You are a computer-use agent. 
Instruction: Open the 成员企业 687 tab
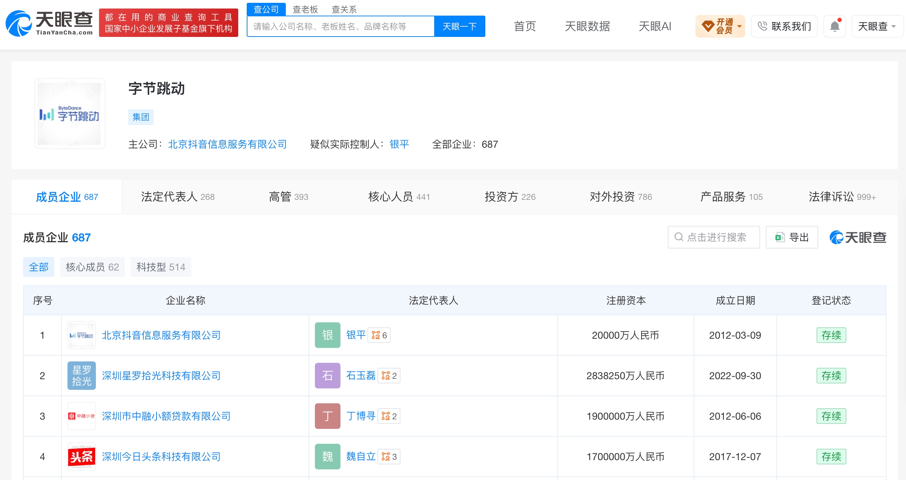67,197
